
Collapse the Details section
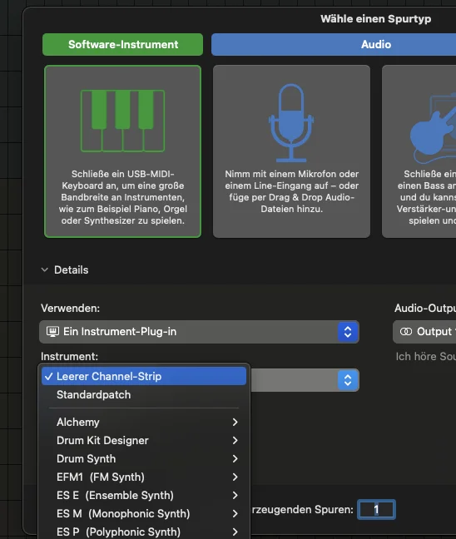[45, 269]
